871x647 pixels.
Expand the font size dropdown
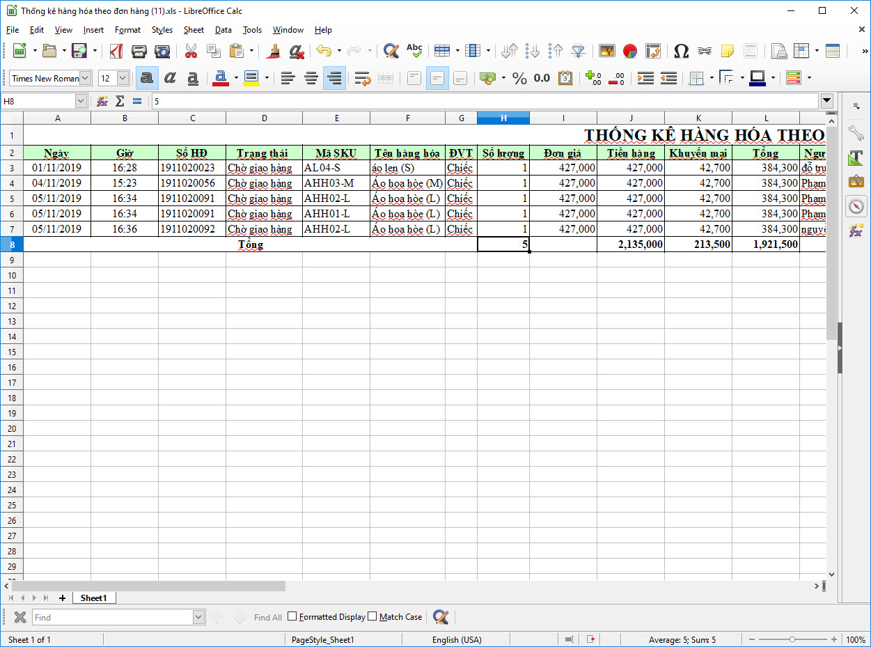pos(123,78)
